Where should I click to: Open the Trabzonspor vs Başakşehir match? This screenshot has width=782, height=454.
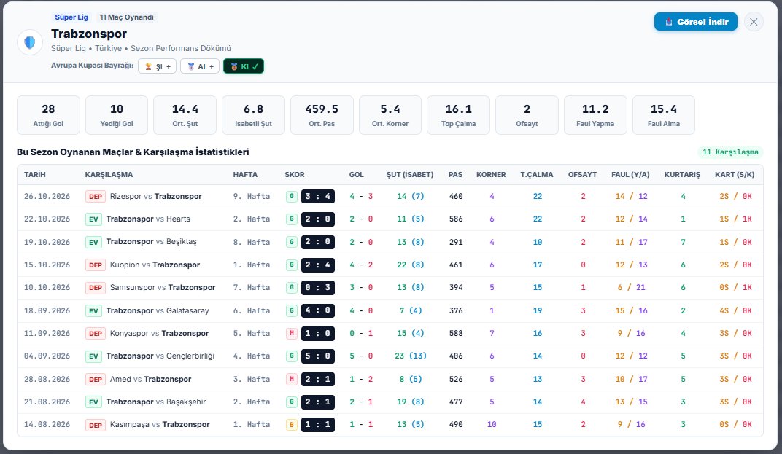156,402
